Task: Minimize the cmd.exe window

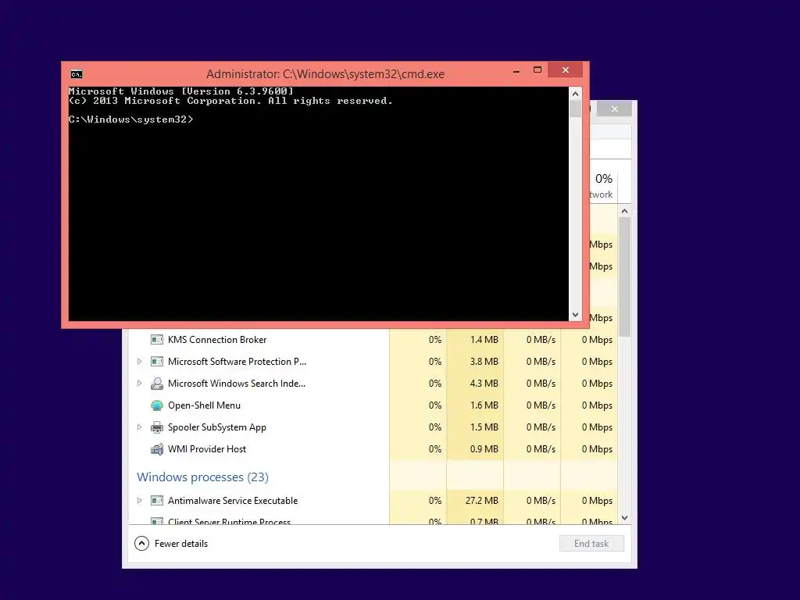Action: click(x=516, y=71)
